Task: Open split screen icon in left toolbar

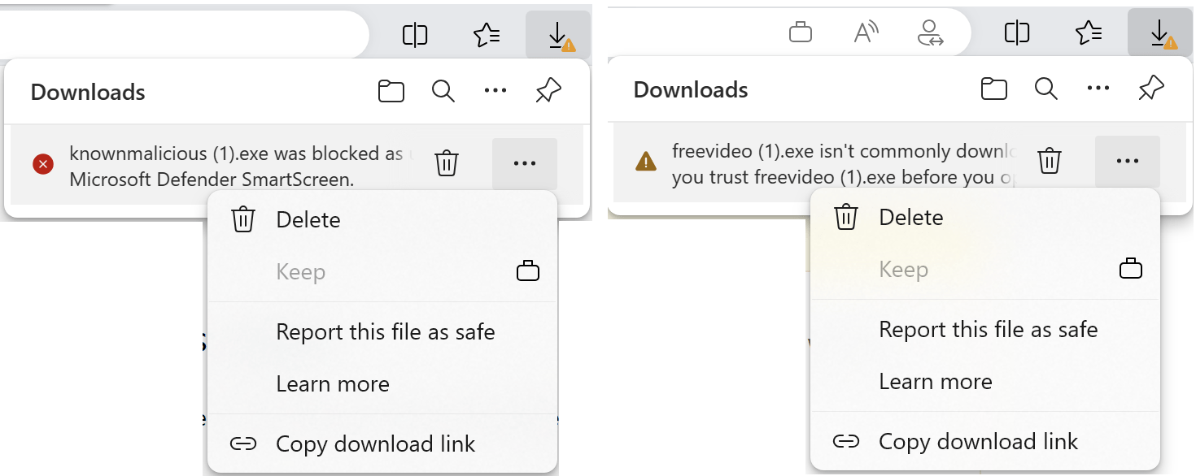Action: [x=415, y=35]
